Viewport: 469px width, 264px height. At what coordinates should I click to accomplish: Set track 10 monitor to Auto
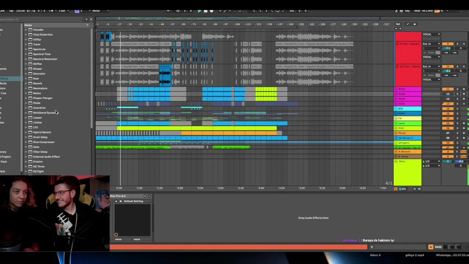point(431,75)
